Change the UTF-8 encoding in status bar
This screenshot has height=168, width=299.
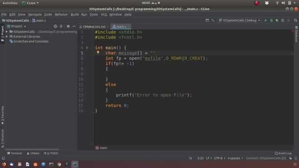coord(220,158)
